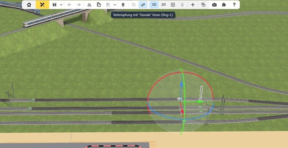This screenshot has height=148, width=288.
Task: Cut the selected track with scissors icon
Action: [x=89, y=5]
